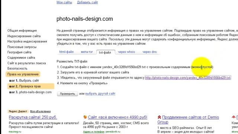Viewport: 238px width, 134px height.
Task: Click orange icon beside Сайт «всё включено» ad
Action: (85, 117)
